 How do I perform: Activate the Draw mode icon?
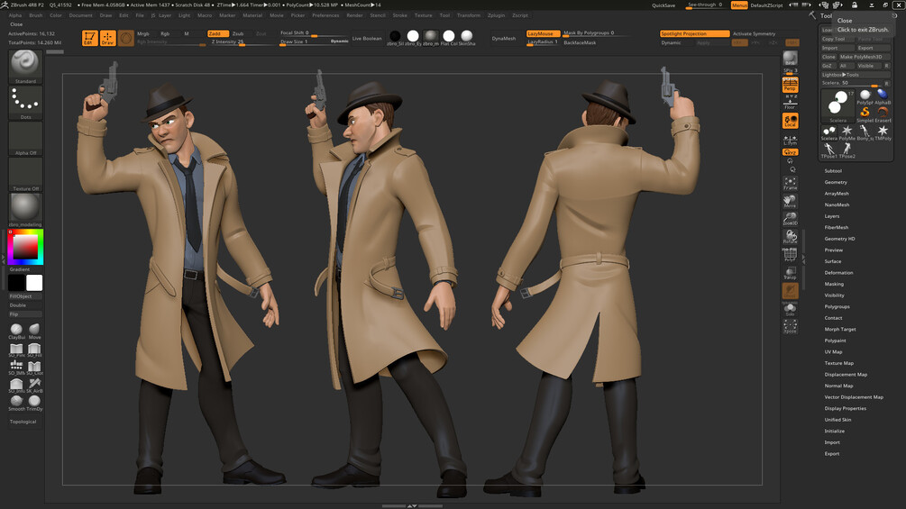pyautogui.click(x=107, y=38)
